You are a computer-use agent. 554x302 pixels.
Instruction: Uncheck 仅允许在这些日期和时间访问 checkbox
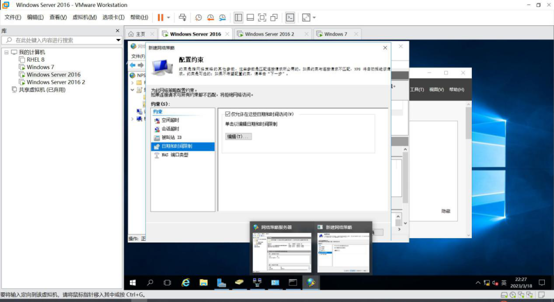[228, 114]
